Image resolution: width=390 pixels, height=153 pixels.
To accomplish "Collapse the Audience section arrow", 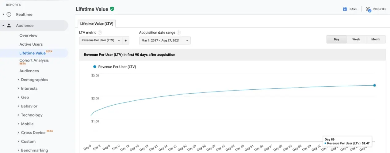I will click(3, 25).
